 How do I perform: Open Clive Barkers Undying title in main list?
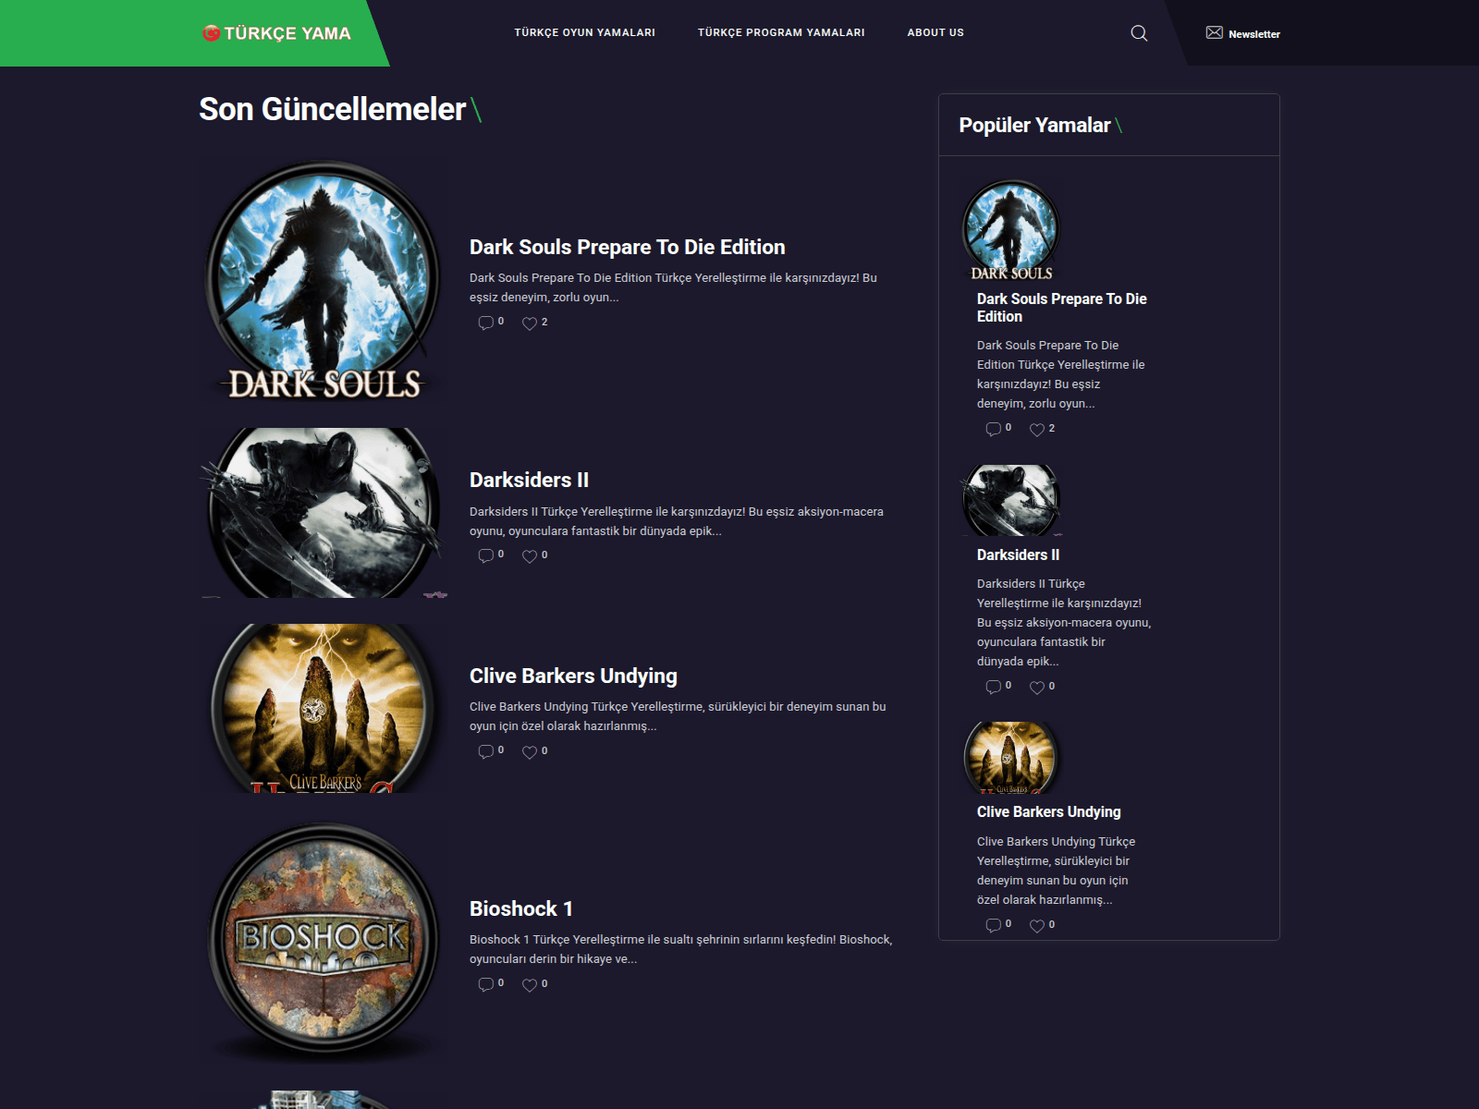tap(573, 676)
